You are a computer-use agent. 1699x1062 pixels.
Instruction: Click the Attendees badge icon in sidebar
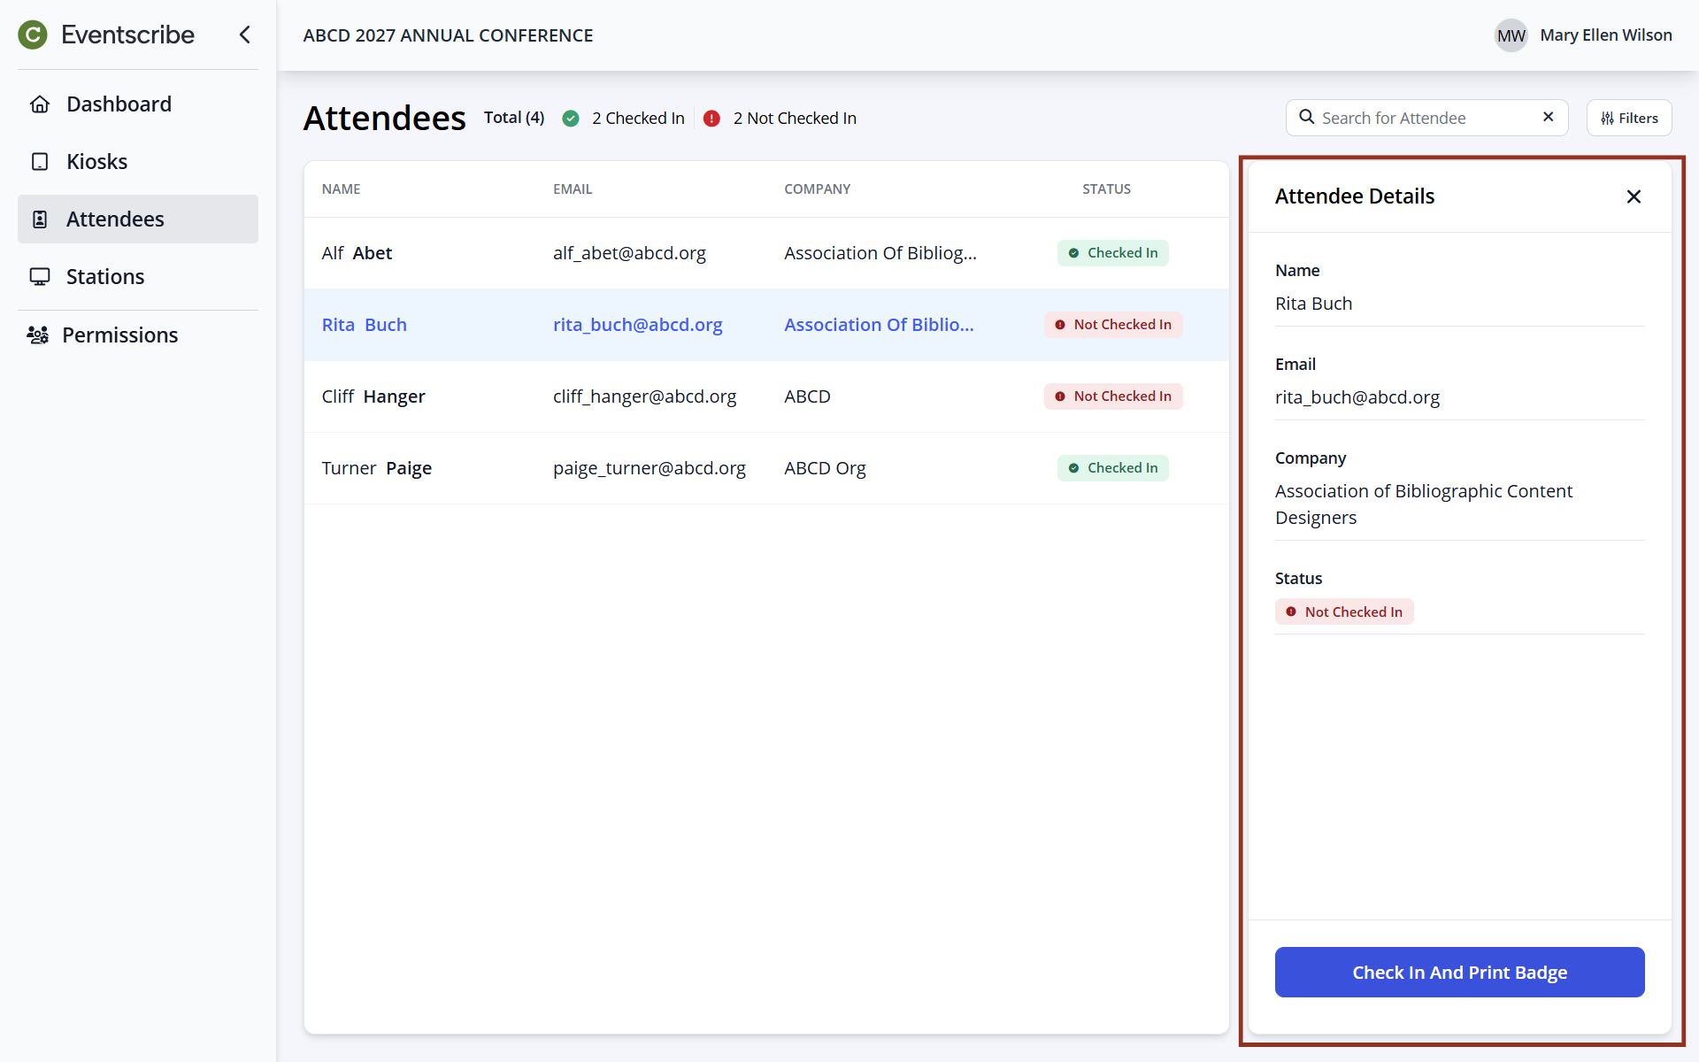40,219
